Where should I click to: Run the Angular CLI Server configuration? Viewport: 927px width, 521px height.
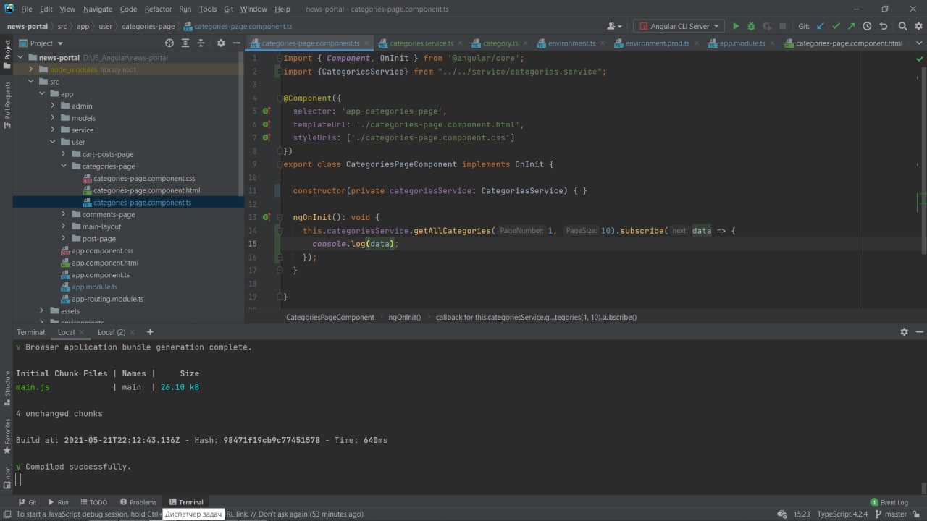(736, 26)
